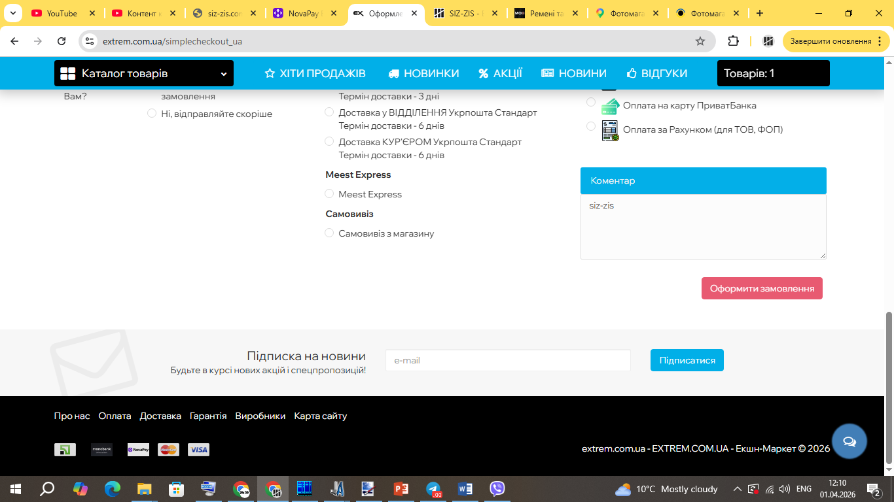The height and width of the screenshot is (502, 894).
Task: Click the page vertical scrollbar
Action: [889, 386]
